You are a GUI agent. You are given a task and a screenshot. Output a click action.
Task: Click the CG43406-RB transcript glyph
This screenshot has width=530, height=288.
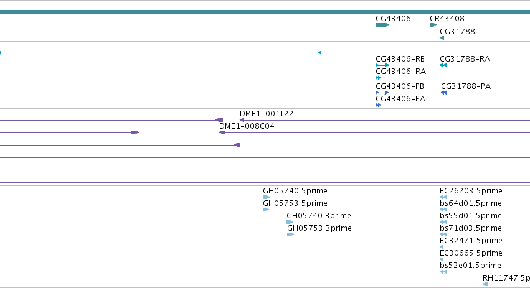tap(382, 65)
